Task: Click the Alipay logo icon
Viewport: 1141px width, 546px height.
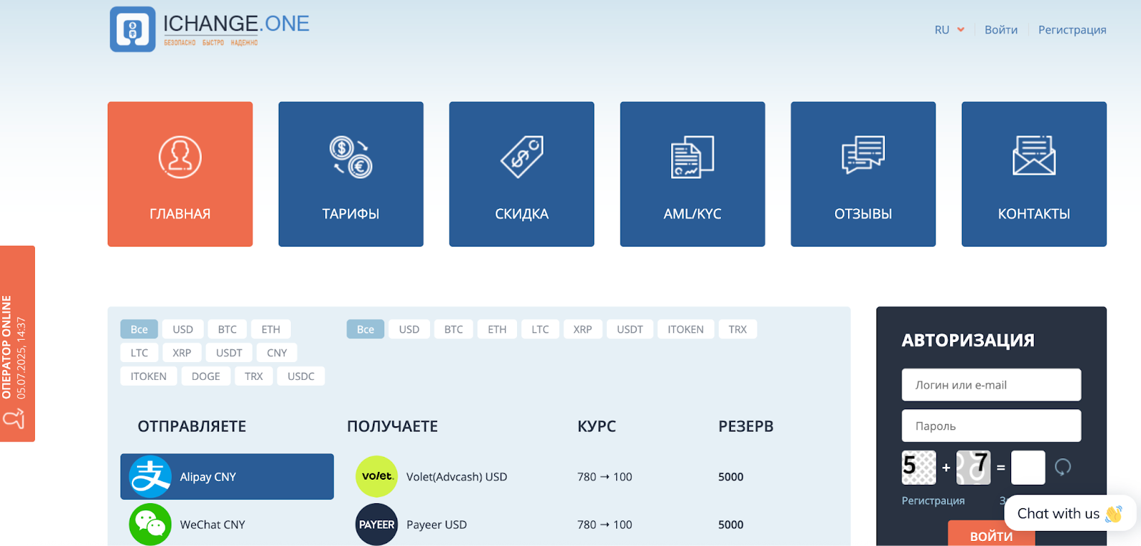Action: coord(150,477)
